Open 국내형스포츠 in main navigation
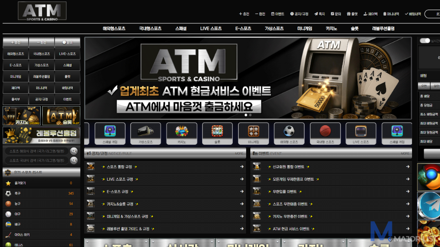 pos(150,28)
